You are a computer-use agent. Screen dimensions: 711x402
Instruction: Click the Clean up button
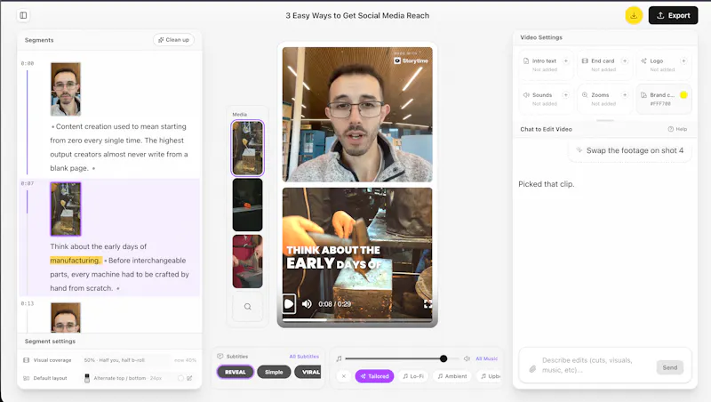[x=173, y=40]
